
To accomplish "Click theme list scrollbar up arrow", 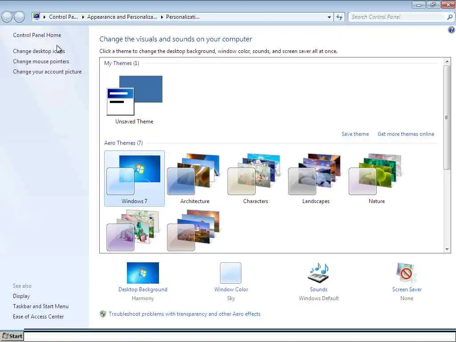I will 447,61.
